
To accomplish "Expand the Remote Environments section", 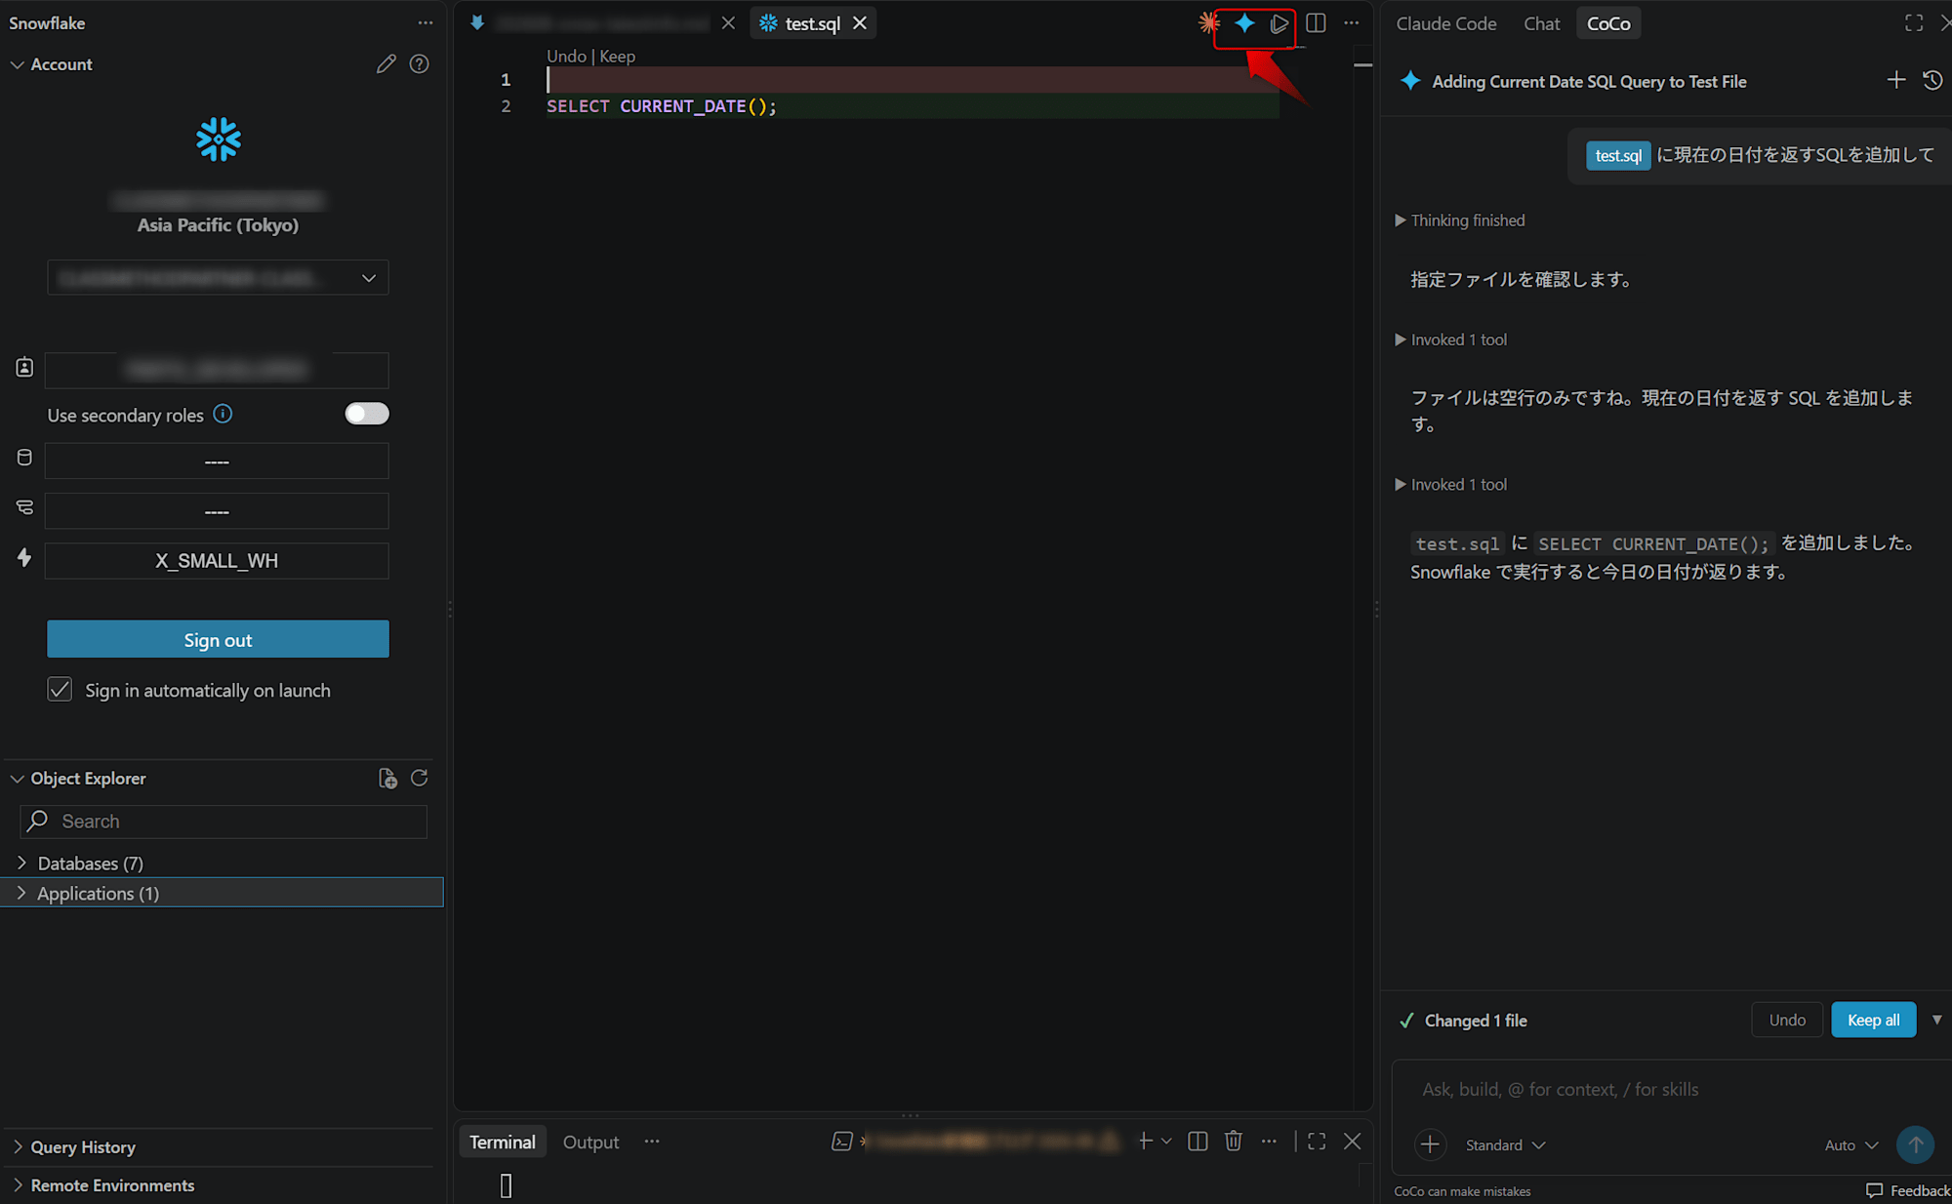I will coord(17,1185).
